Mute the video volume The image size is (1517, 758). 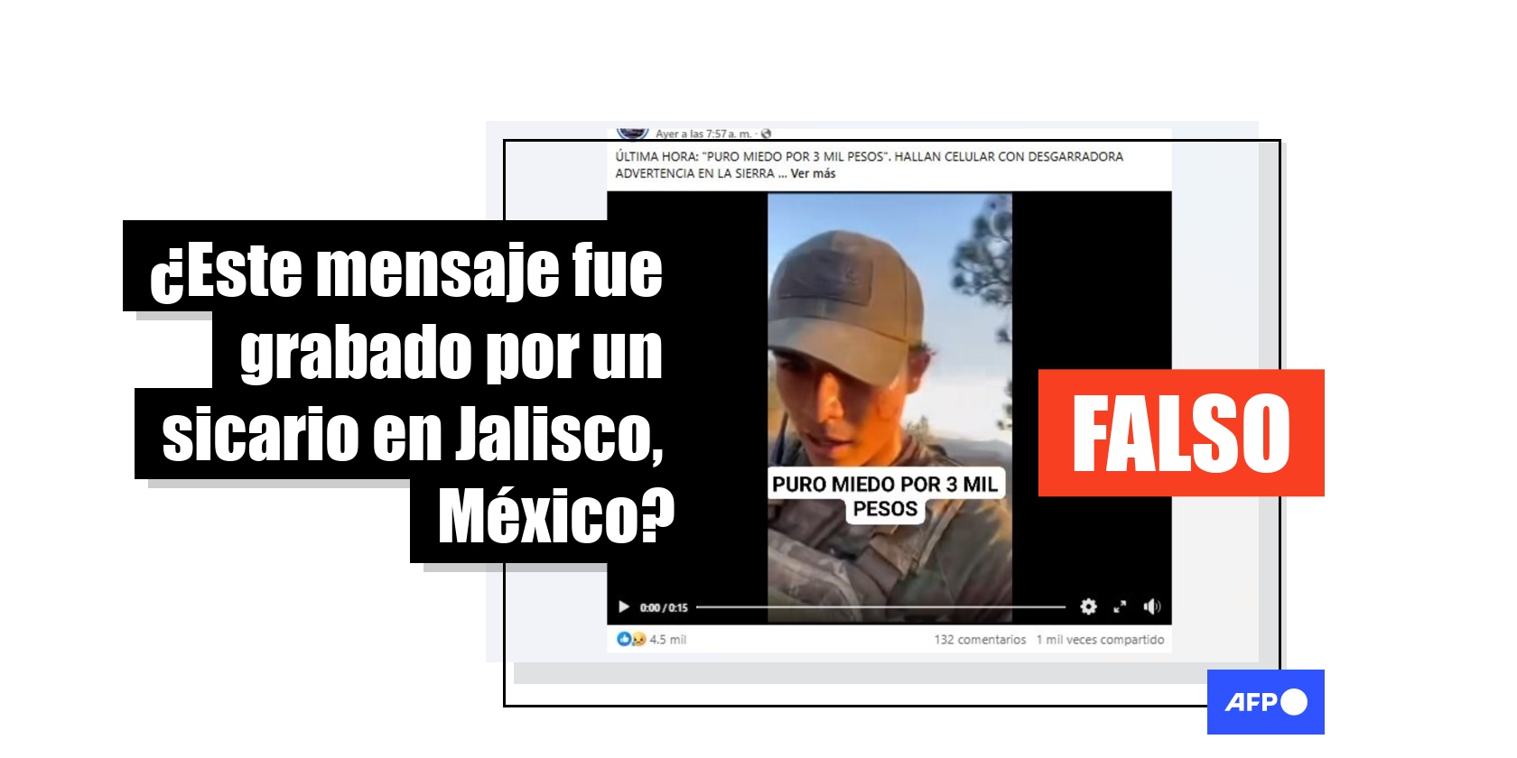1151,607
